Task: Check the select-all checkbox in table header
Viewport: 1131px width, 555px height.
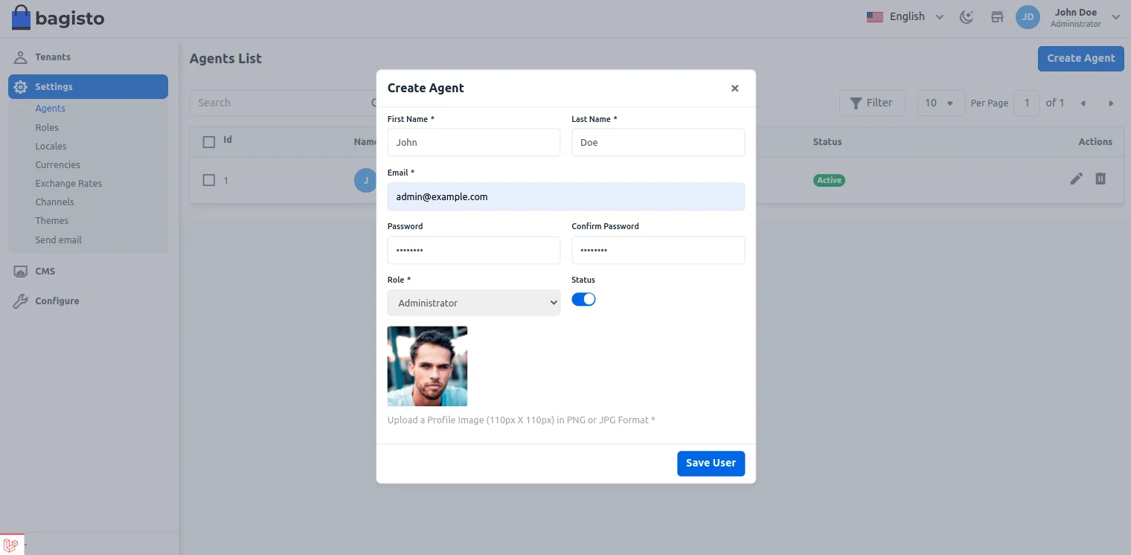Action: [x=208, y=141]
